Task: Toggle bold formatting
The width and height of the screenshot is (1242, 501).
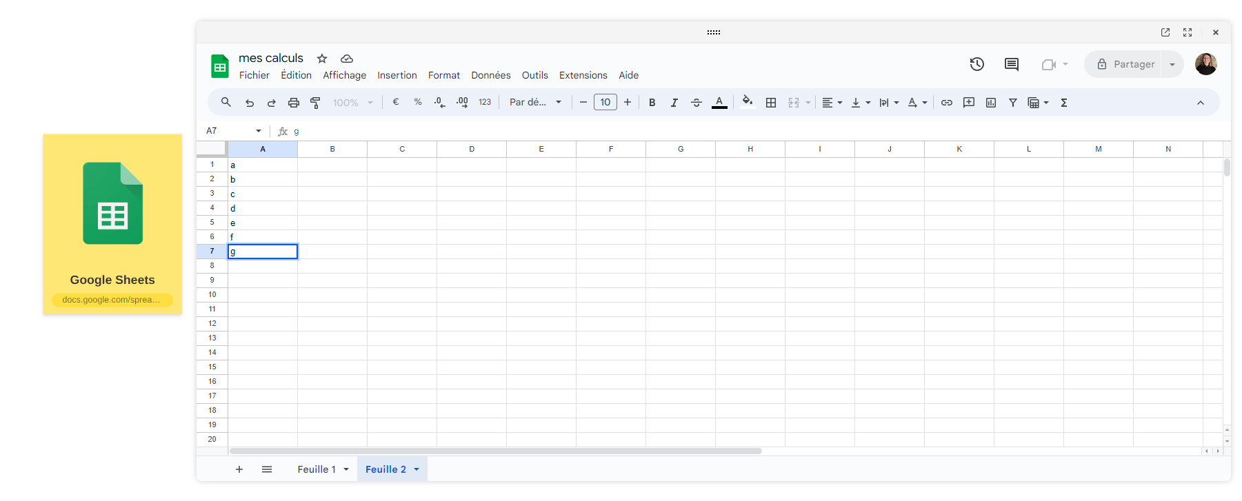Action: click(652, 103)
